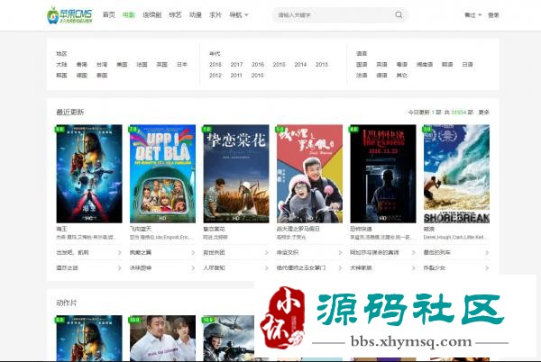Image resolution: width=541 pixels, height=362 pixels.
Task: Click arrow on first row under 战大理之罗马假日
Action: (340, 253)
